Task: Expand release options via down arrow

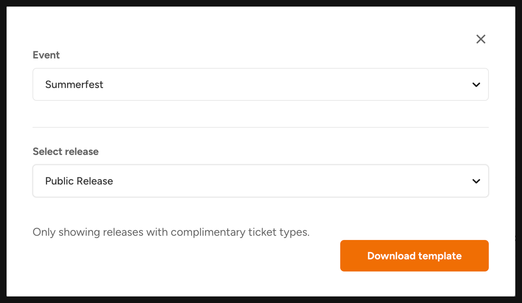Action: (x=476, y=181)
